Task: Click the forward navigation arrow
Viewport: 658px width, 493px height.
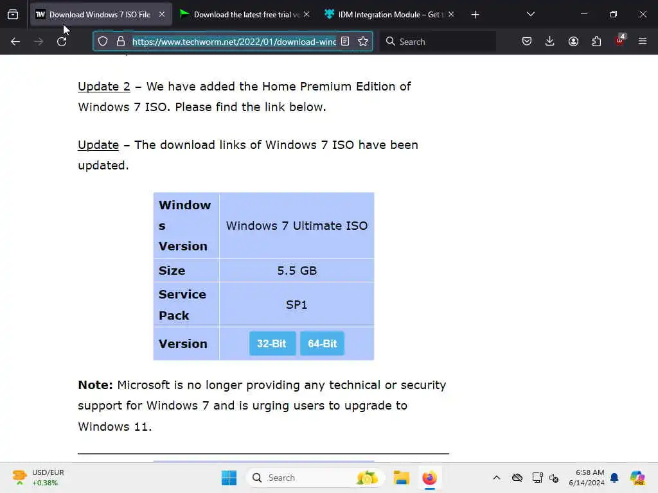Action: point(38,42)
